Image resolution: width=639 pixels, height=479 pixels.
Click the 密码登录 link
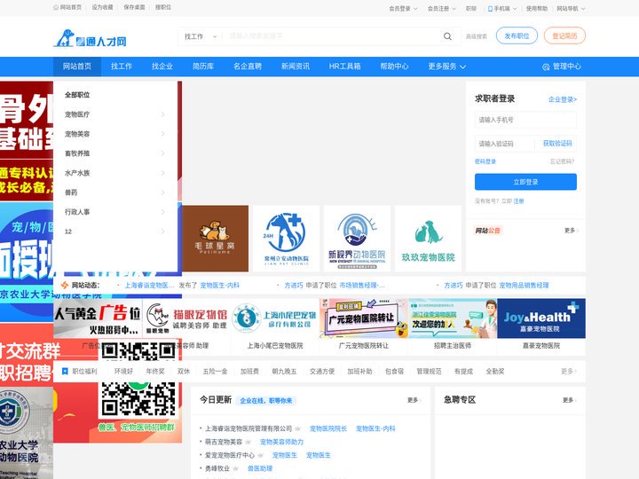coord(485,161)
